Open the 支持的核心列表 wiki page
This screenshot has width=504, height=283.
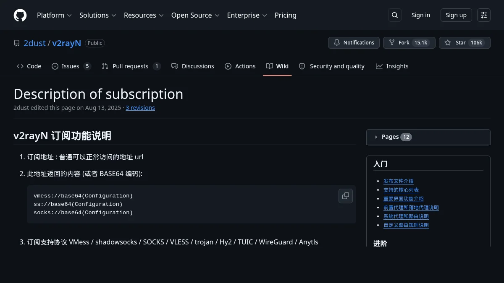click(401, 190)
